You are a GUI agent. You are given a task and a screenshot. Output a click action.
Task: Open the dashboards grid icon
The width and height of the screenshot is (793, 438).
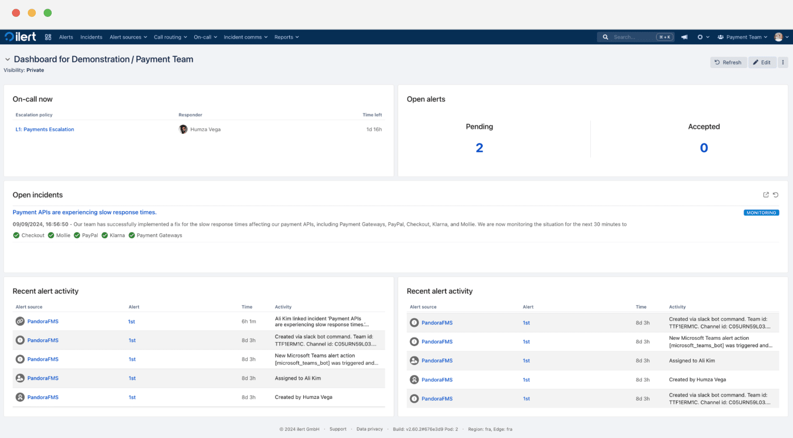tap(48, 37)
